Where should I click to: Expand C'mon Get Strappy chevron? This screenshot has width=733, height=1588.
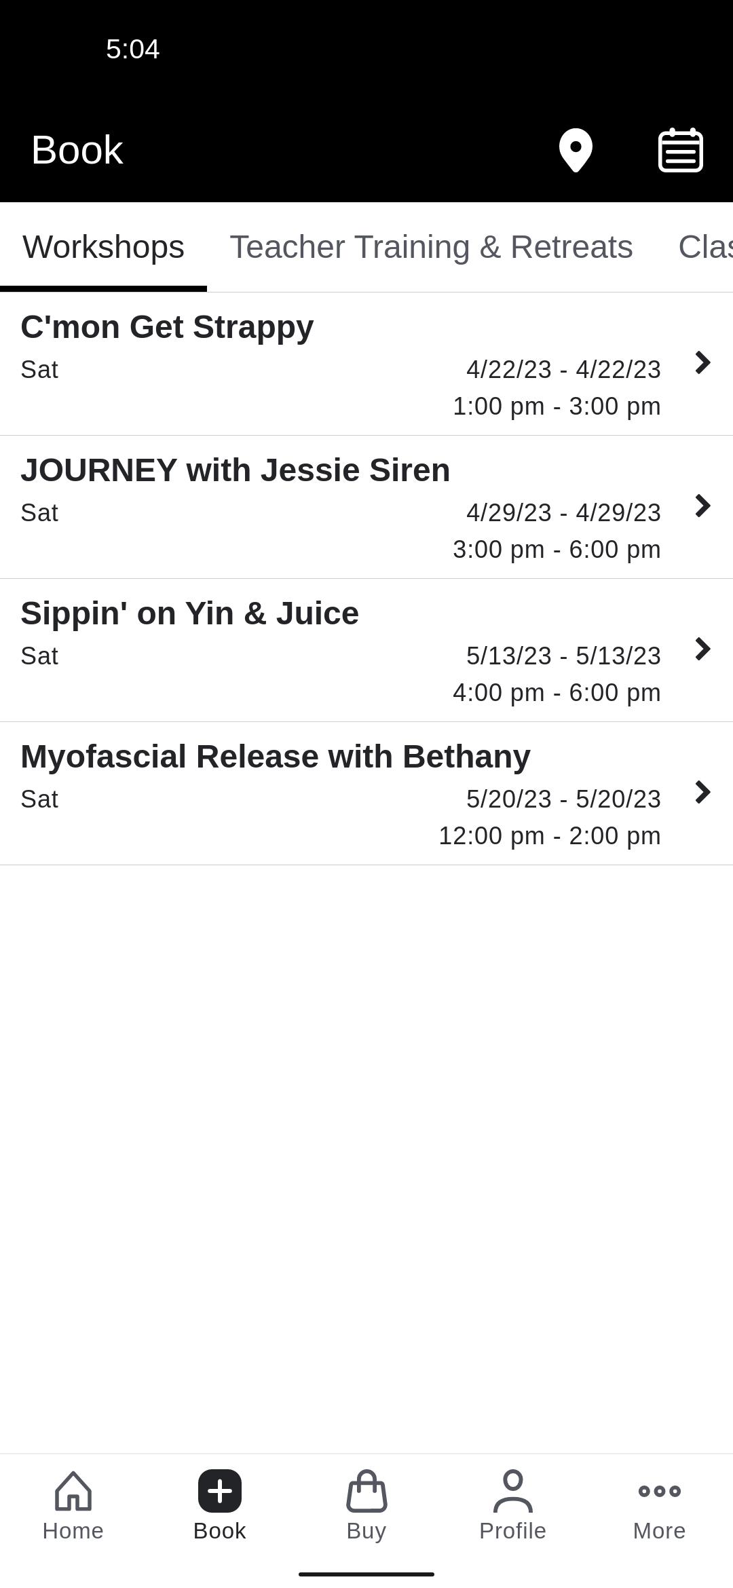tap(702, 363)
